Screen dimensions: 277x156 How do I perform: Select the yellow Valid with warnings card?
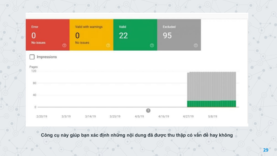point(91,35)
